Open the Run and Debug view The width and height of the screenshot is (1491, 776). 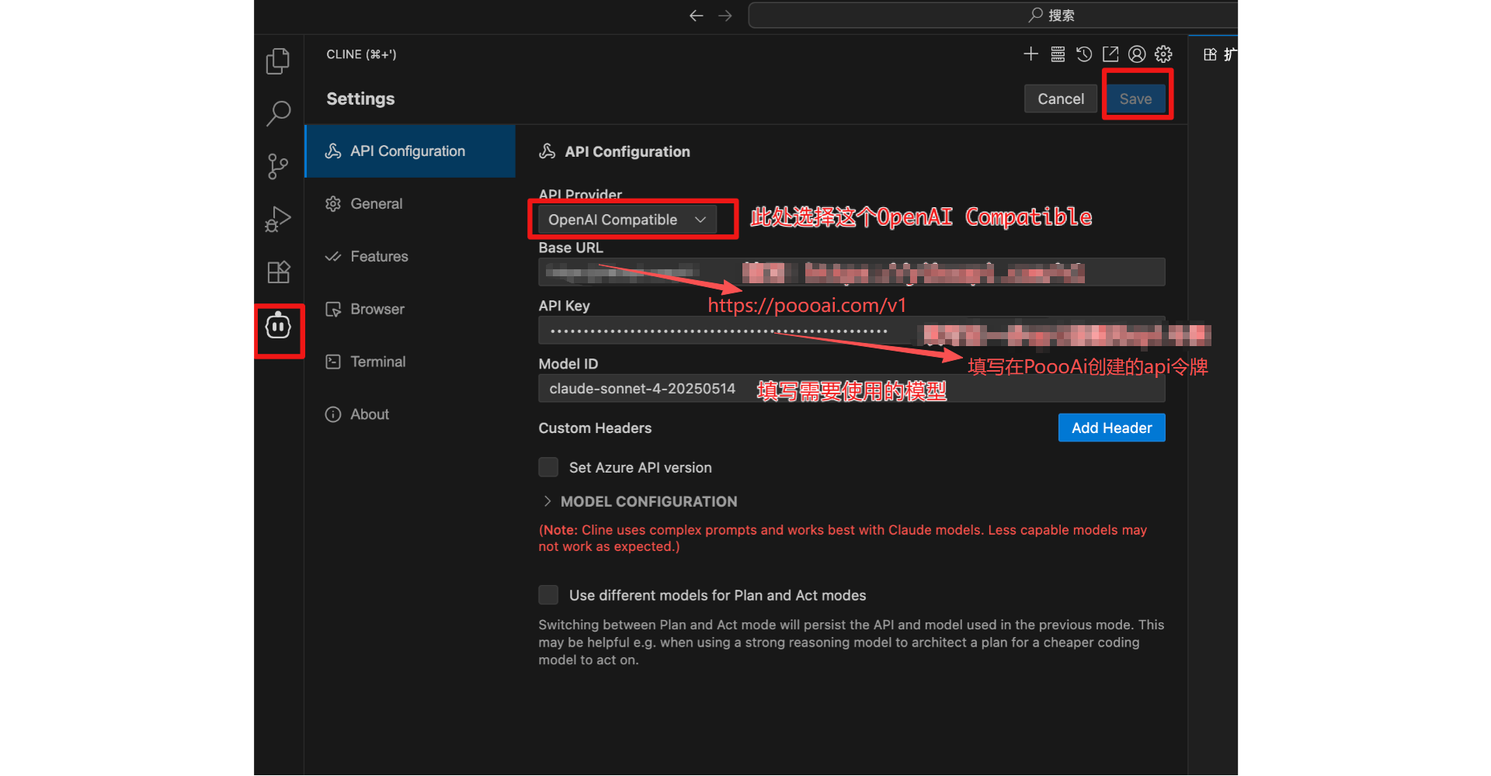[x=278, y=219]
